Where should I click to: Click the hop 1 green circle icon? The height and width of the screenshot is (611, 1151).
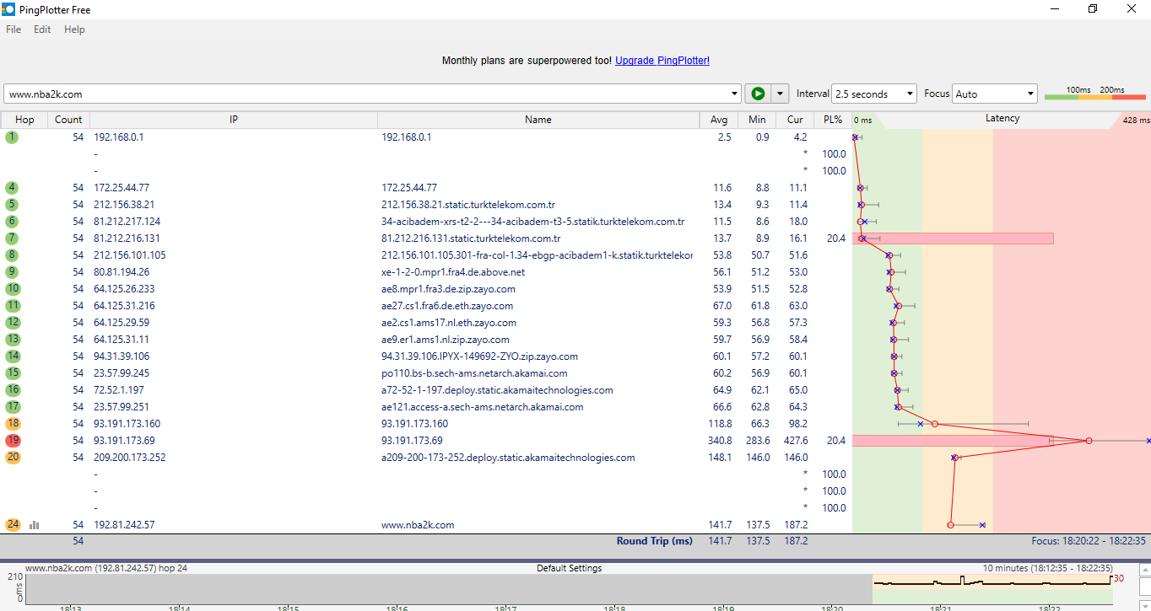click(12, 137)
